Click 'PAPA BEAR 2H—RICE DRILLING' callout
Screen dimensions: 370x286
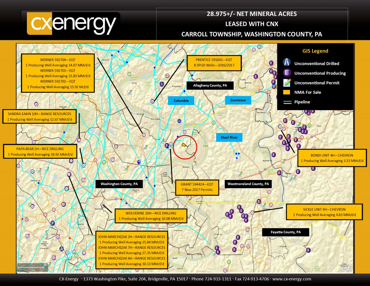[40, 149]
